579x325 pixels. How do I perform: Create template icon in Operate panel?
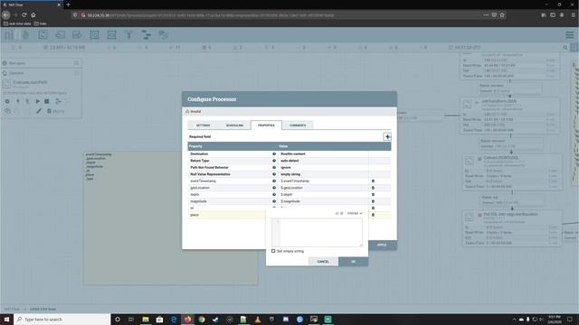click(58, 101)
